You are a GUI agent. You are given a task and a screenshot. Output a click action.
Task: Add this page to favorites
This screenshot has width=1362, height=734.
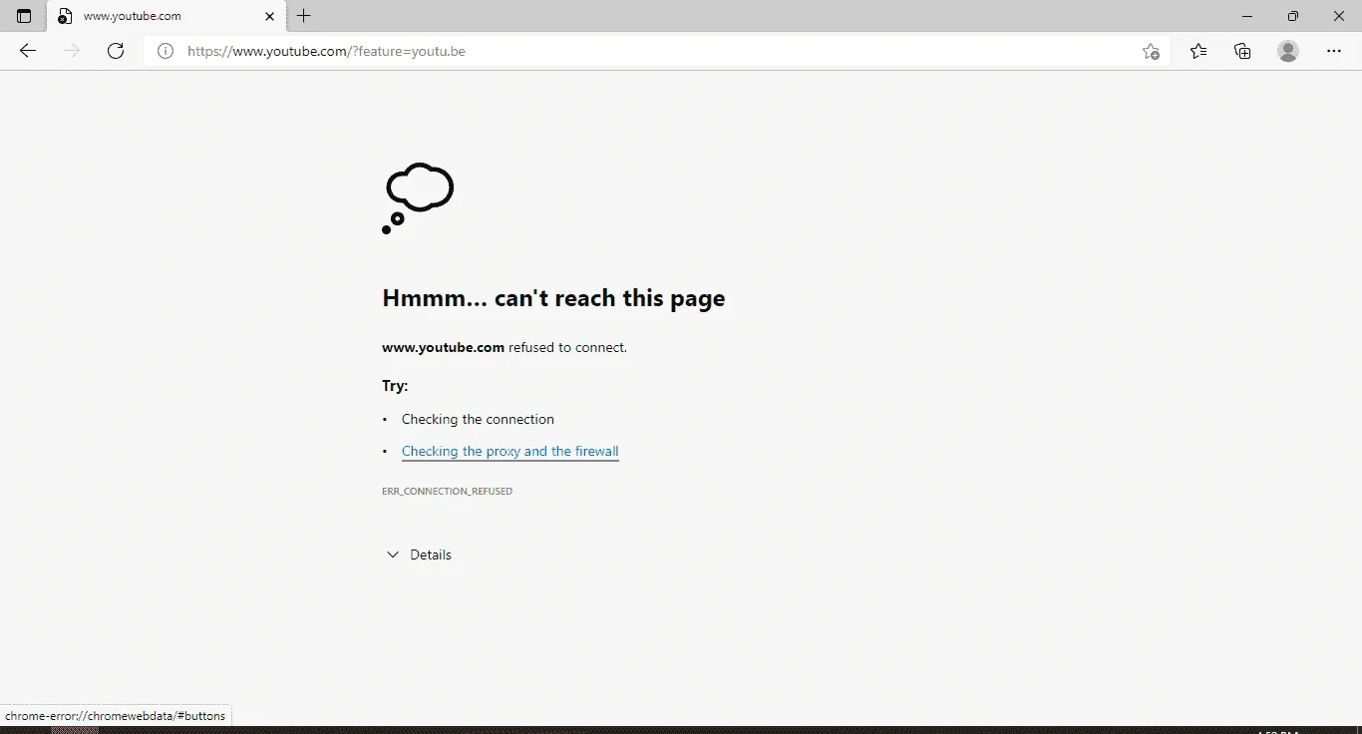(1151, 51)
